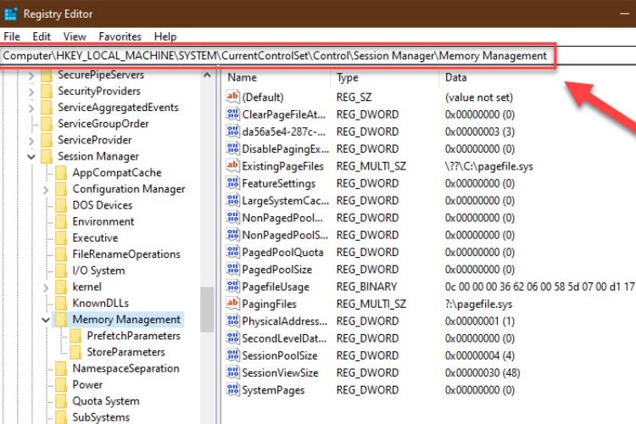Viewport: 636px width, 424px height.
Task: Click the 0x00000030 (48) data value
Action: click(483, 372)
